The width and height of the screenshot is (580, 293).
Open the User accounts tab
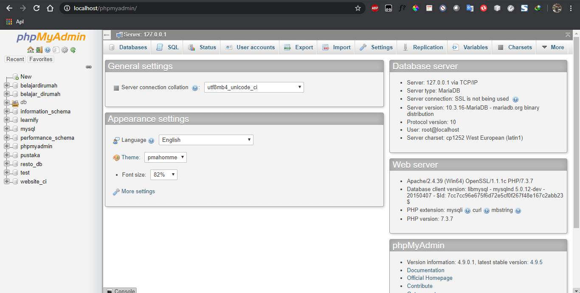point(250,47)
